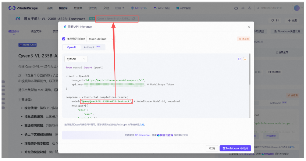The image size is (306, 161).
Task: Open the user avatar menu
Action: (297, 8)
